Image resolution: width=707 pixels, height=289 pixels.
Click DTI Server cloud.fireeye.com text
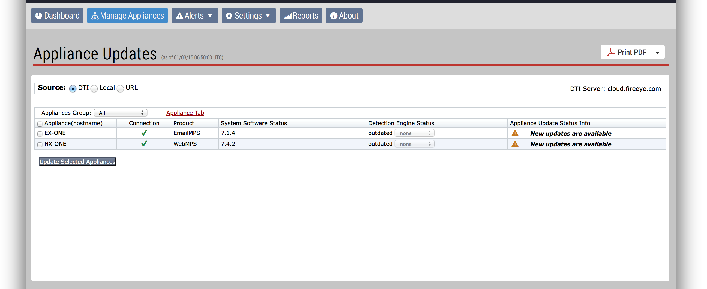615,89
